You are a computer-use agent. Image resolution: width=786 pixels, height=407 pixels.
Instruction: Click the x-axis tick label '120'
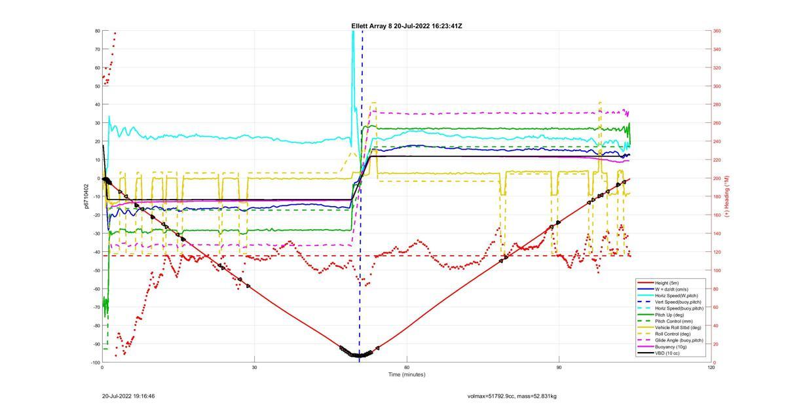(x=711, y=368)
